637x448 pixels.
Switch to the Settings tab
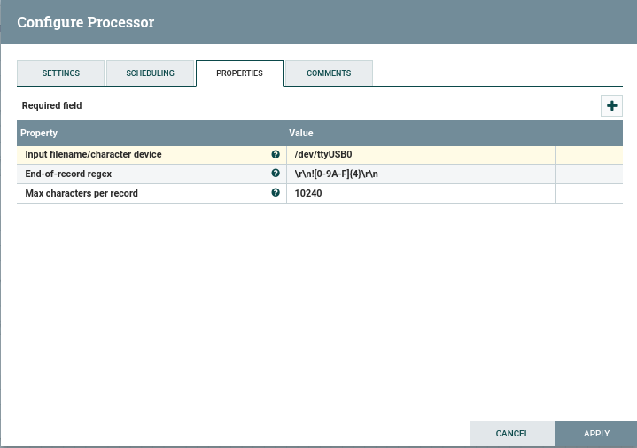[x=60, y=73]
